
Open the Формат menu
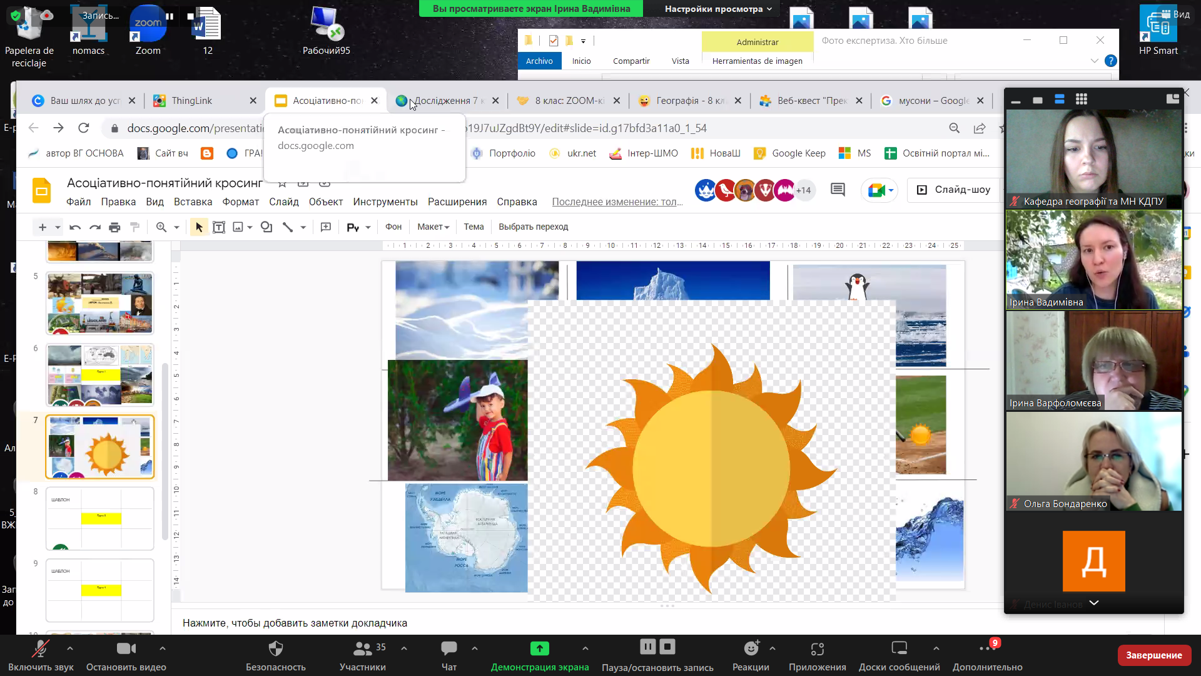(x=241, y=202)
